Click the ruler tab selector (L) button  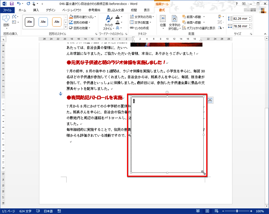pos(4,40)
